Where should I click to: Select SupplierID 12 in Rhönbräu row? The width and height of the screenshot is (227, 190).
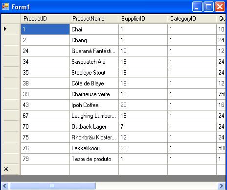pos(143,137)
